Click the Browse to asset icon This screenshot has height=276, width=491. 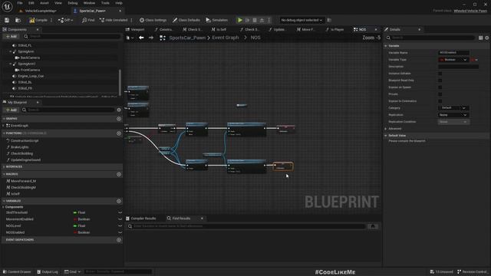(18, 20)
